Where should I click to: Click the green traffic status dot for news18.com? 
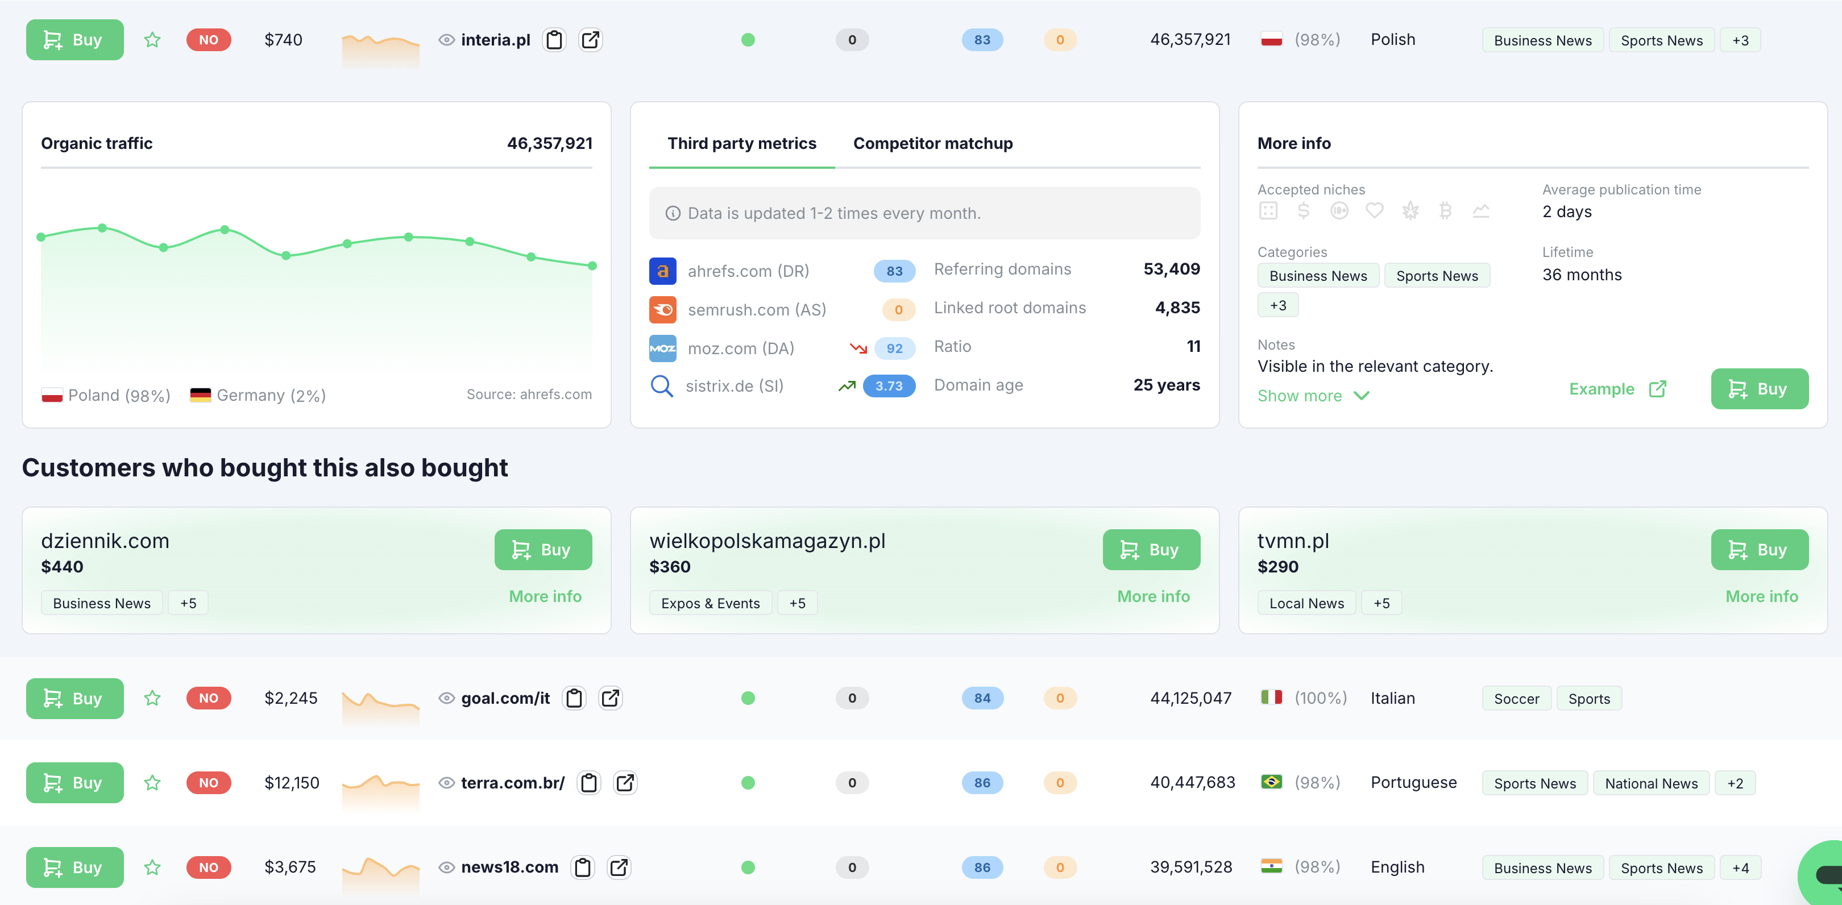coord(748,867)
